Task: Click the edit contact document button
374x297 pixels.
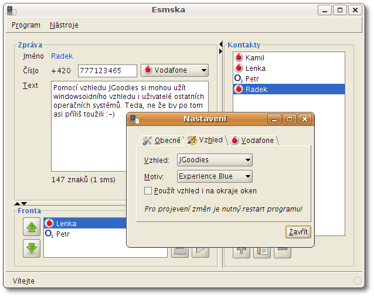Action: 262,252
